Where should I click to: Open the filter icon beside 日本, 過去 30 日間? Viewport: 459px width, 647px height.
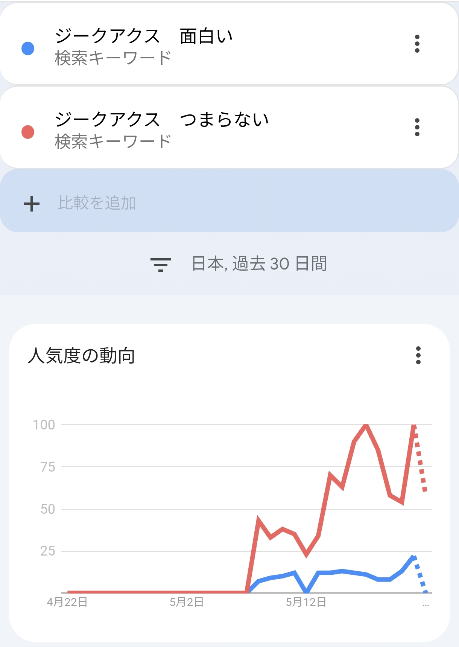click(x=161, y=265)
